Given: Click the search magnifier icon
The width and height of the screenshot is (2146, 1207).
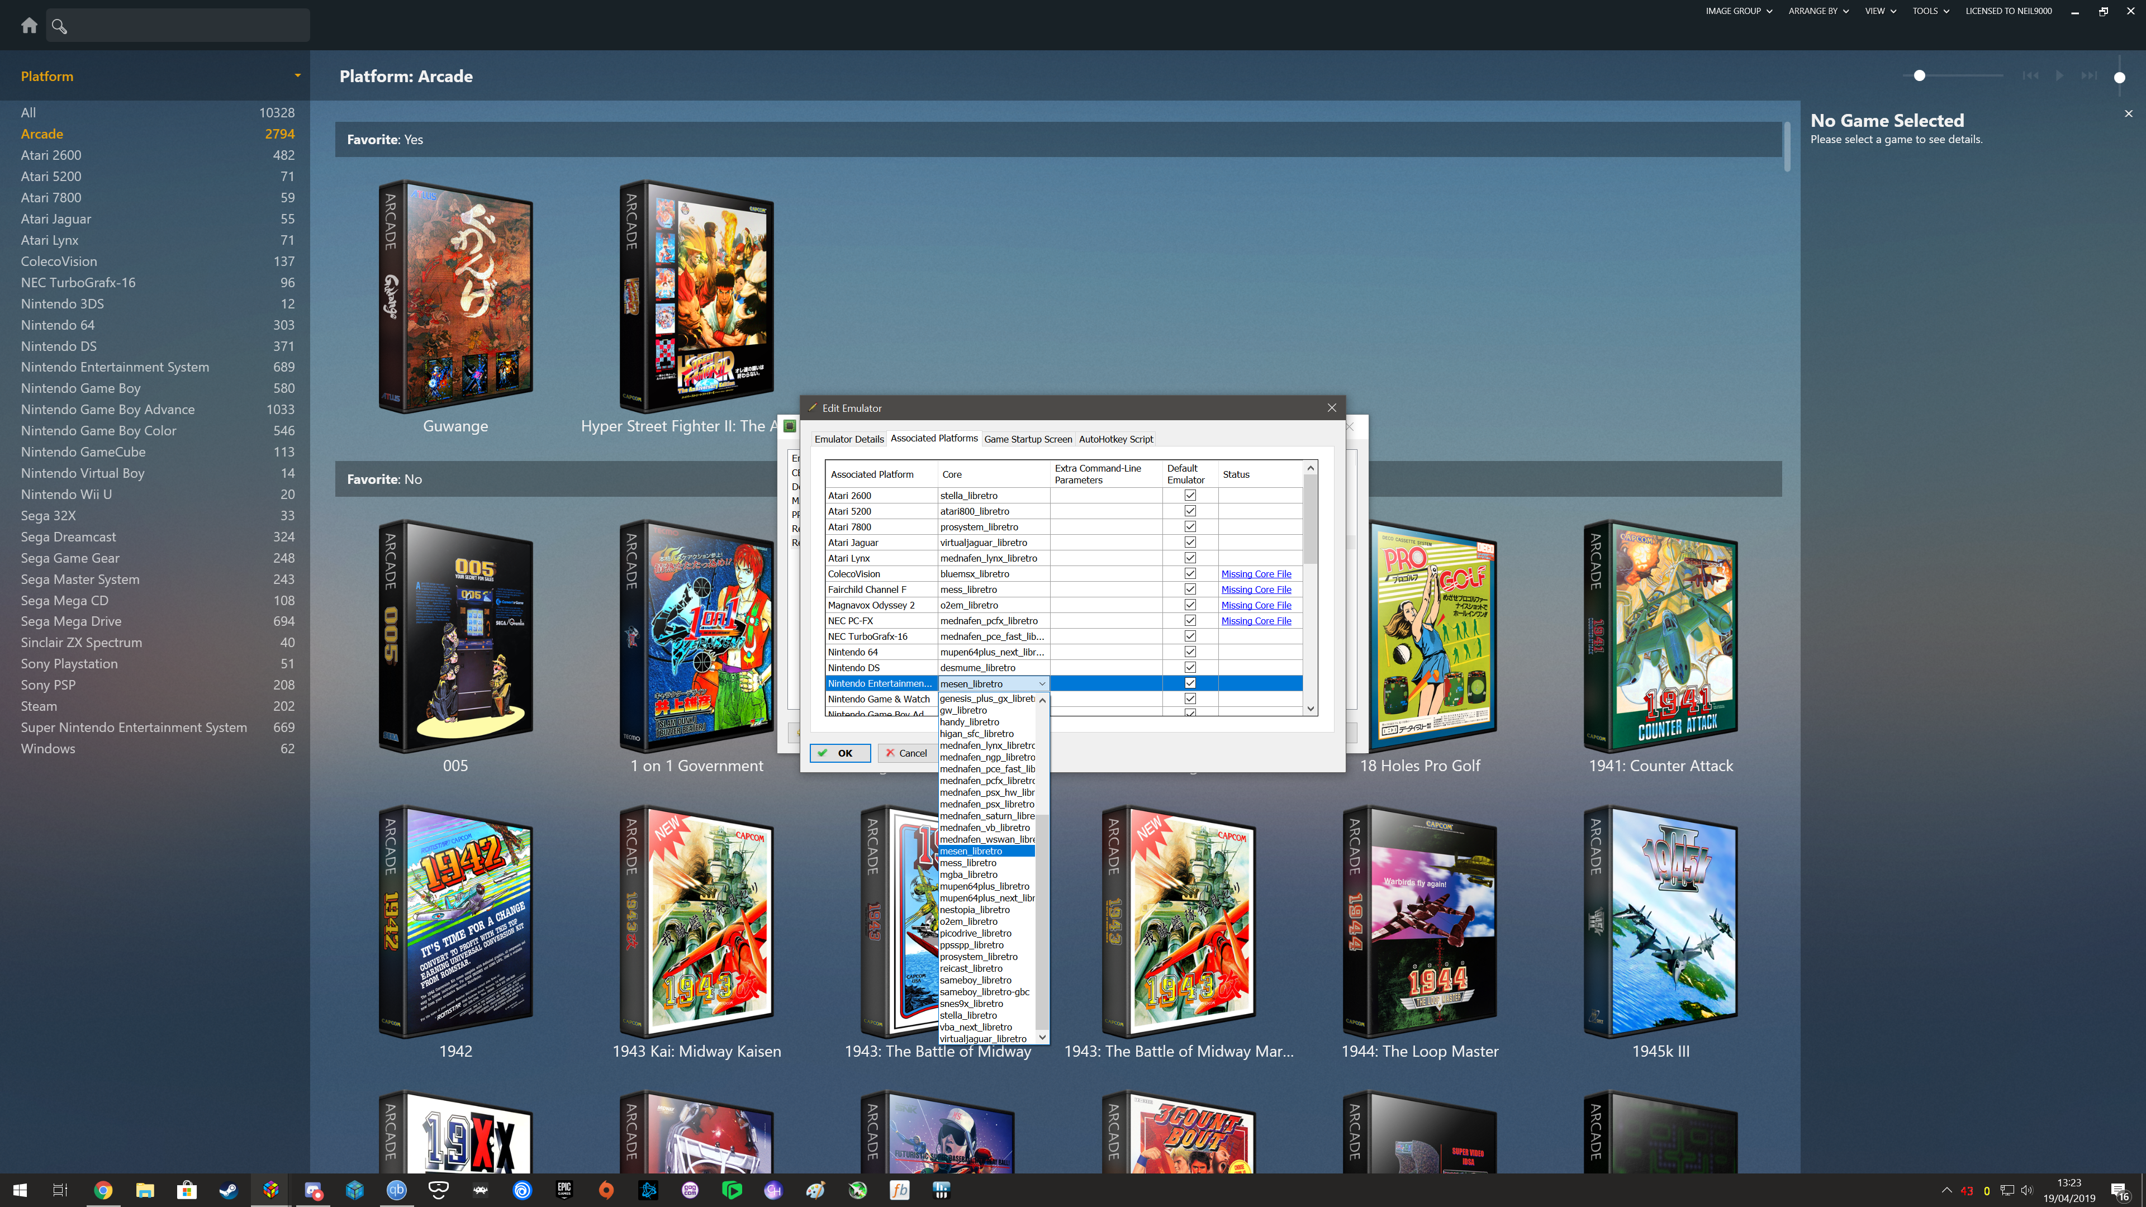Looking at the screenshot, I should click(x=59, y=26).
